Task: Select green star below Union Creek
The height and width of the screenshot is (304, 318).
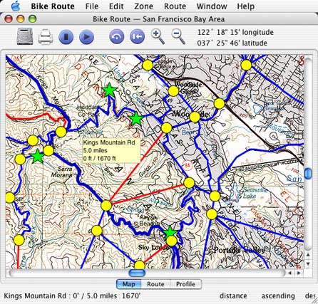Action: 136,118
